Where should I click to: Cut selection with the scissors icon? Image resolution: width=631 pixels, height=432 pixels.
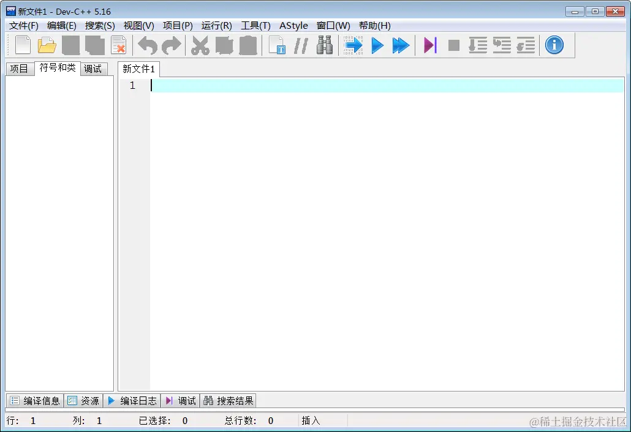[x=199, y=45]
